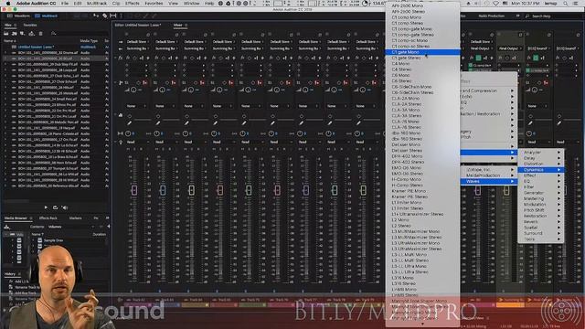Open the Volumes dropdown in Media Browser
The width and height of the screenshot is (585, 329).
point(71,227)
